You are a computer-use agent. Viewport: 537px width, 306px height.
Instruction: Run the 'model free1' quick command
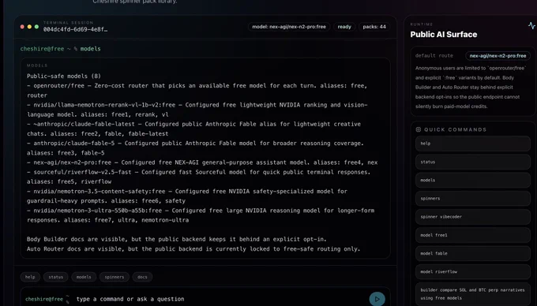(473, 235)
